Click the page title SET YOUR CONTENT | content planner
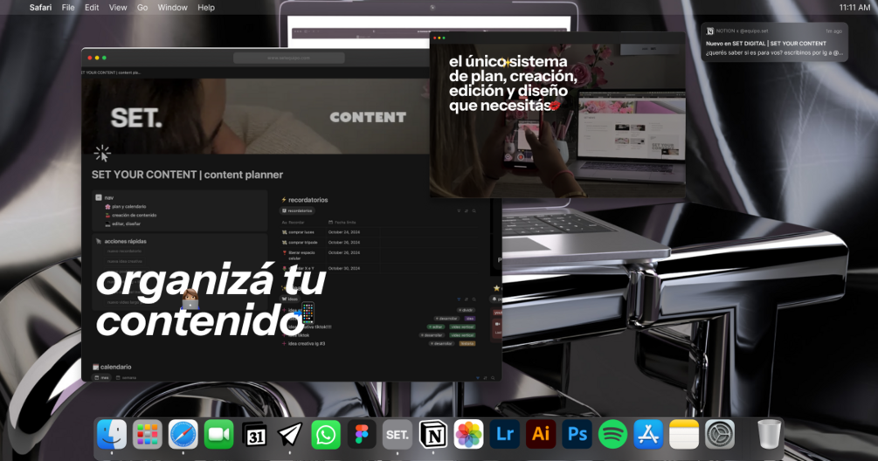 coord(187,175)
